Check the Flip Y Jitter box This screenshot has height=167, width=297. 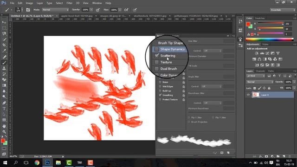pos(213,117)
